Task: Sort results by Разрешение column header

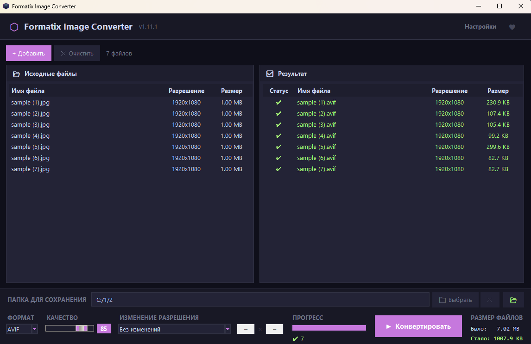Action: click(450, 91)
